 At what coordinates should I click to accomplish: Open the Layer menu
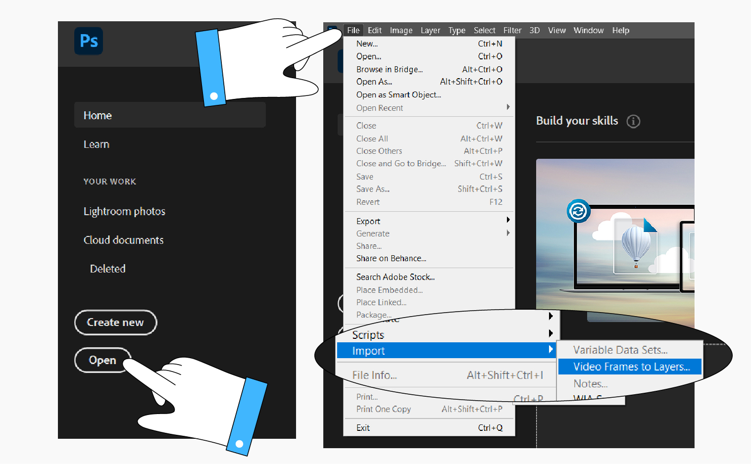pos(430,30)
